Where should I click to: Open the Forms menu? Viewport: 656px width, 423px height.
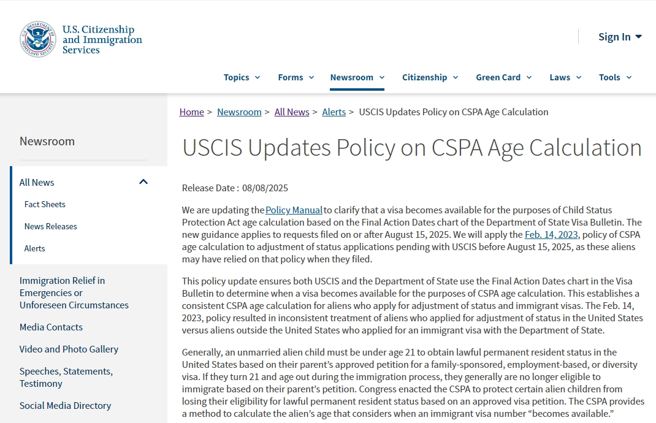(296, 77)
